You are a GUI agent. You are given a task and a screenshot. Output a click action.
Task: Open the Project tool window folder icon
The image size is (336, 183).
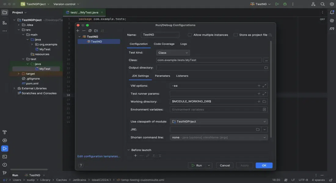(x=5, y=13)
